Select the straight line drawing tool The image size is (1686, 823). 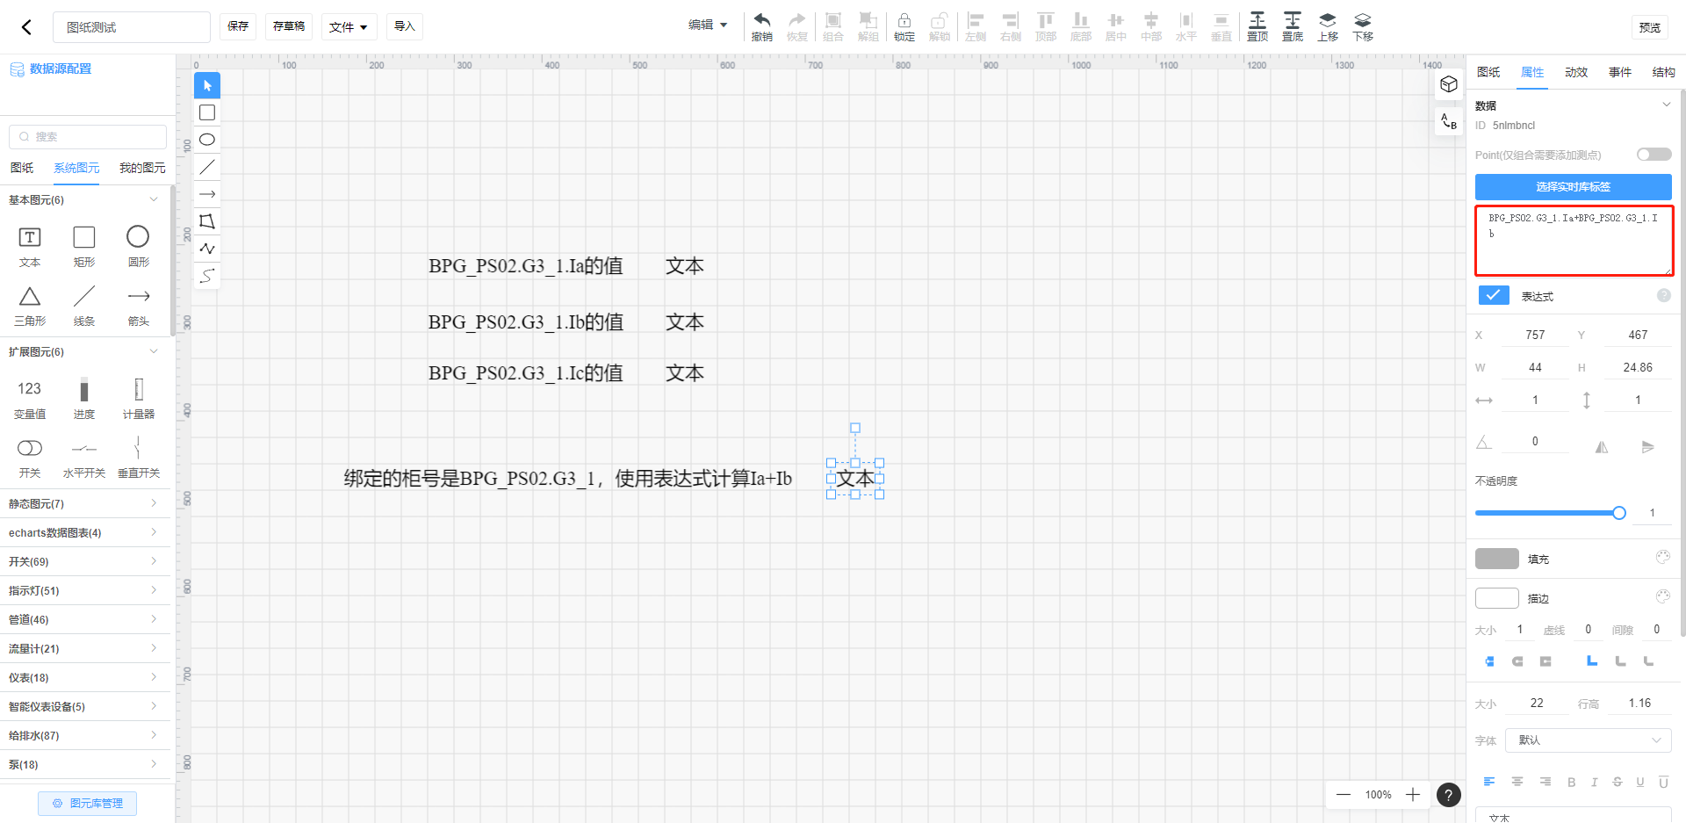(x=207, y=167)
